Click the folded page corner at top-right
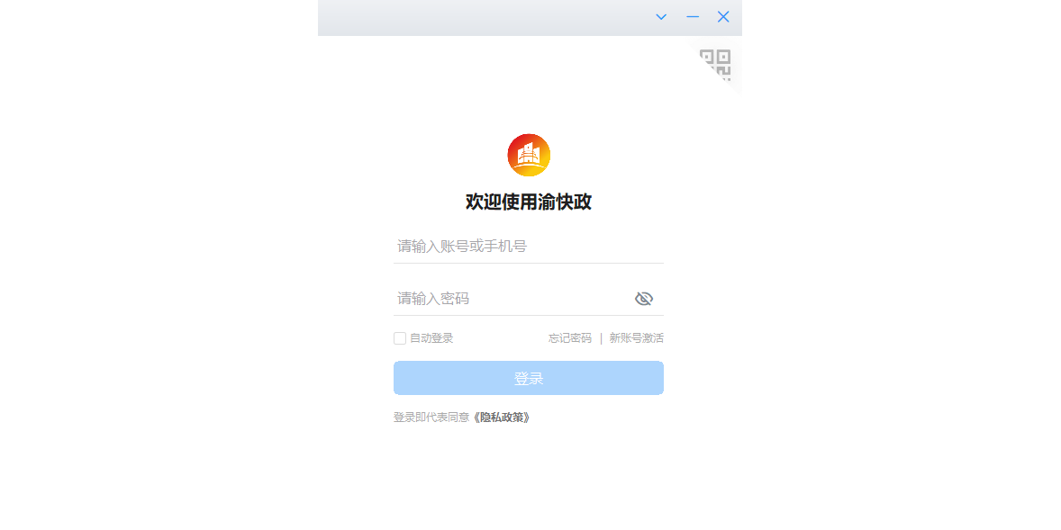 coord(715,65)
